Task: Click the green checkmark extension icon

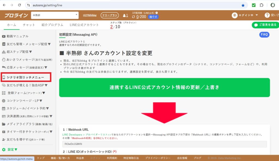Action: (254, 5)
